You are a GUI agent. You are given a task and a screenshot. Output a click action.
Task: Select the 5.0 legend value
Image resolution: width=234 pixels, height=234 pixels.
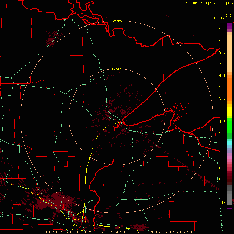pyautogui.click(x=222, y=99)
